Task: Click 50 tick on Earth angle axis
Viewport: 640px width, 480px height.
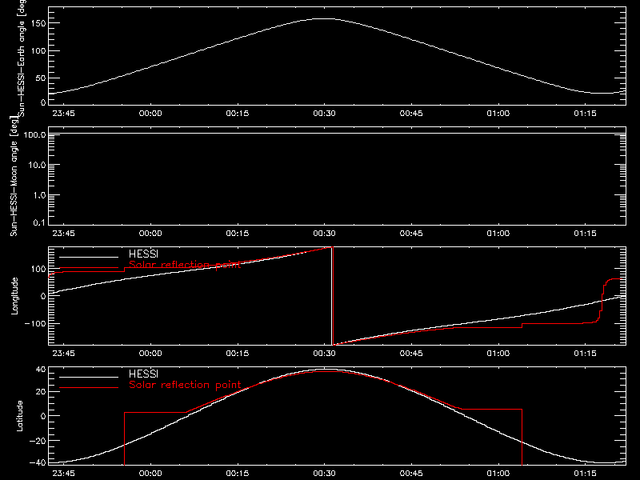Action: pos(41,78)
